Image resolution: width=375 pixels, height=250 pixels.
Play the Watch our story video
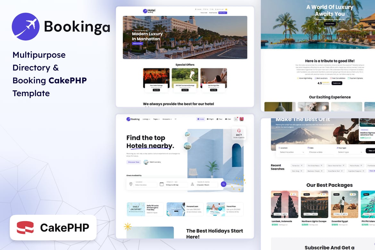tap(146, 162)
